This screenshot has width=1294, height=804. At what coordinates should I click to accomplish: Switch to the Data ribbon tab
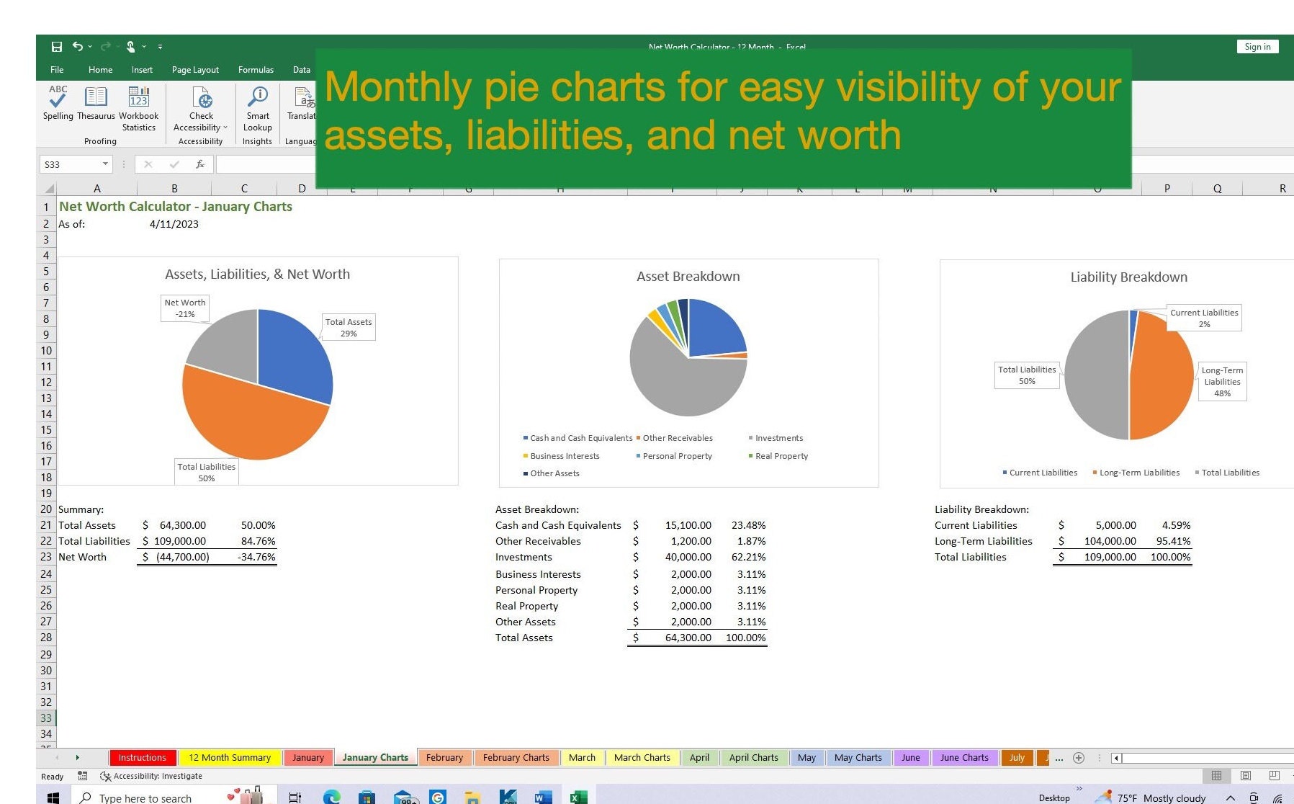point(302,70)
